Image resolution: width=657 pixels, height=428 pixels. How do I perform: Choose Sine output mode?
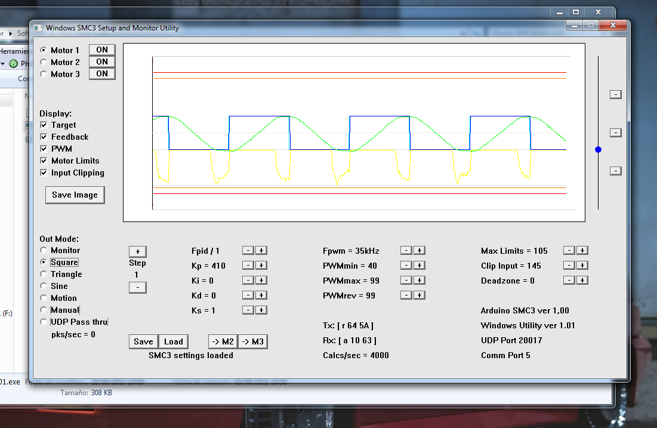[44, 287]
